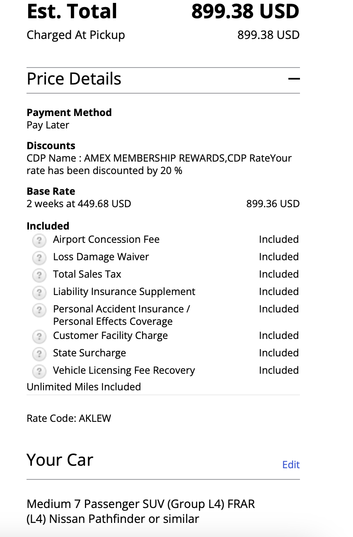Open Loss Damage Waiver help tooltip icon

(x=39, y=257)
